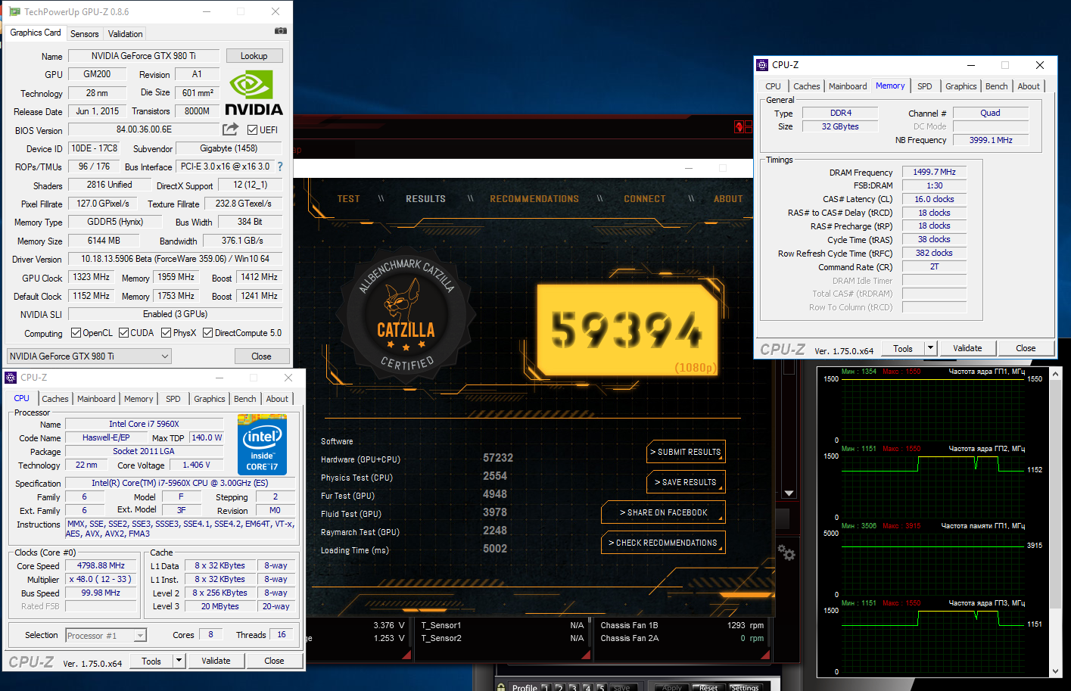Open Bench tab in CPU-Z CPU window
The image size is (1071, 691).
pyautogui.click(x=244, y=399)
